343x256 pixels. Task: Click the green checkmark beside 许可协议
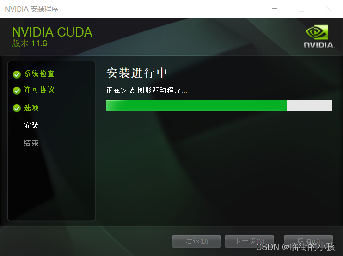click(x=17, y=91)
